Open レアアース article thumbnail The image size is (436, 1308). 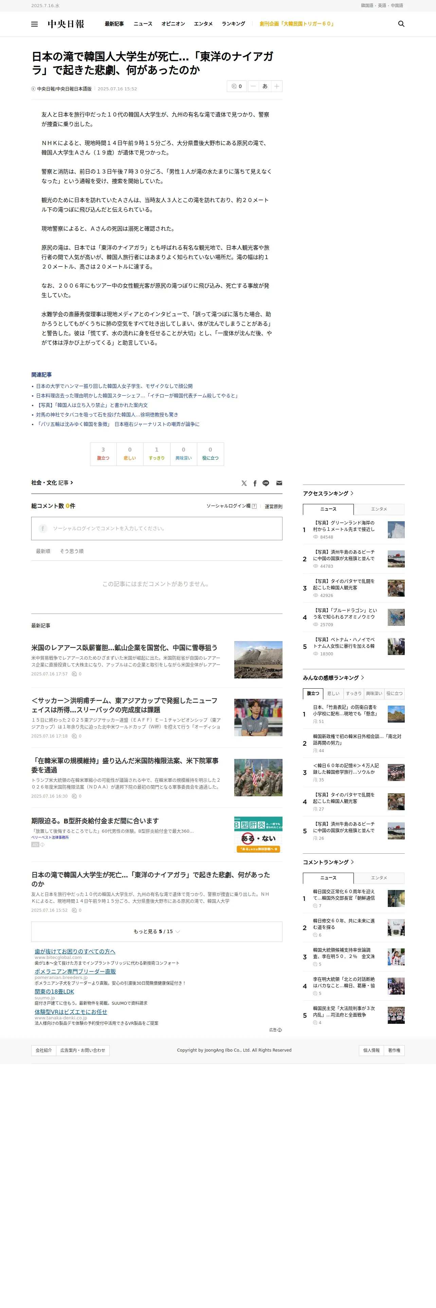(x=258, y=660)
